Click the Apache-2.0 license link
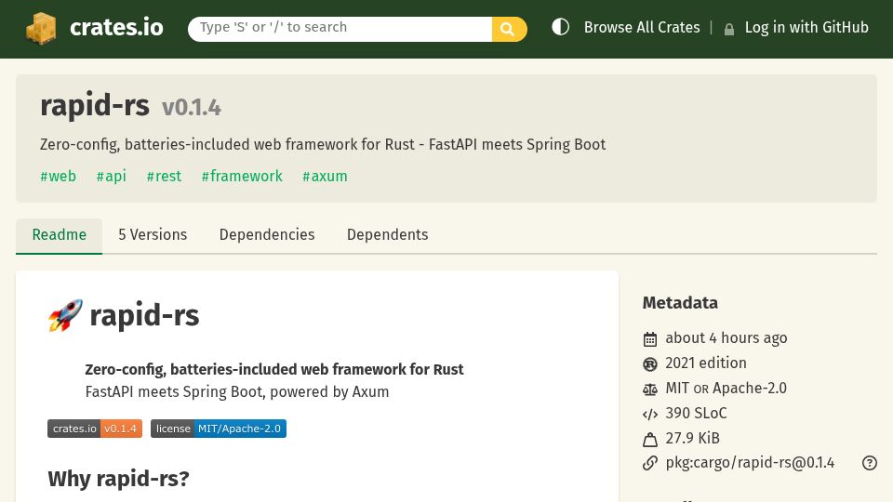Screen dimensions: 893x502 pos(750,389)
